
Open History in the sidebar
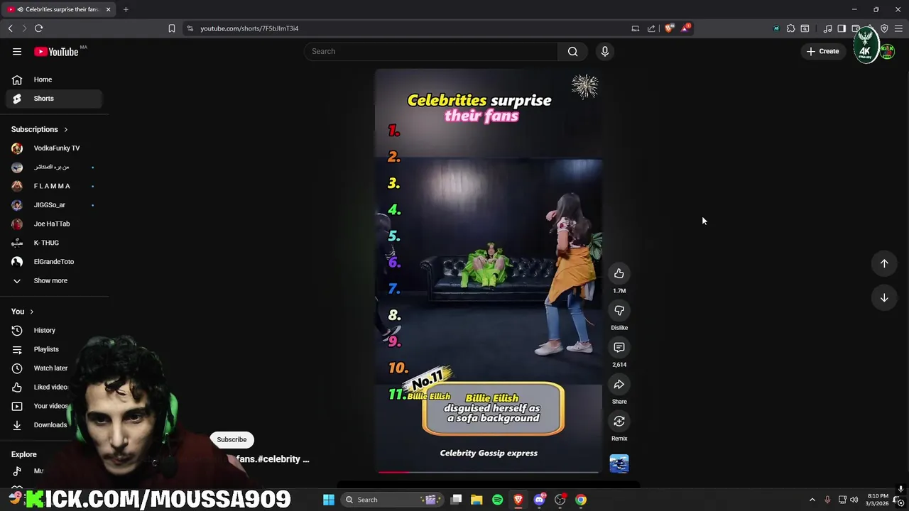pos(55,330)
